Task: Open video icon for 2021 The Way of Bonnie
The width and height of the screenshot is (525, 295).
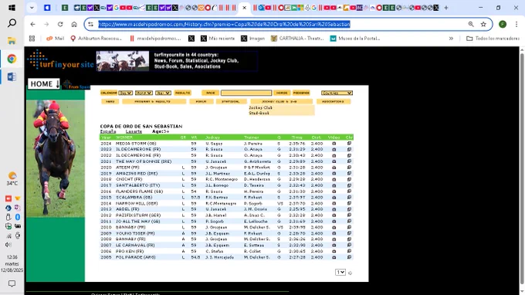Action: 334,161
